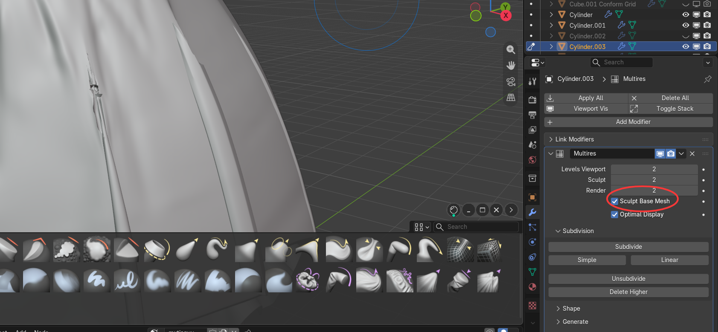The width and height of the screenshot is (718, 332).
Task: Switch perspective/orthographic grid icon
Action: click(x=511, y=98)
